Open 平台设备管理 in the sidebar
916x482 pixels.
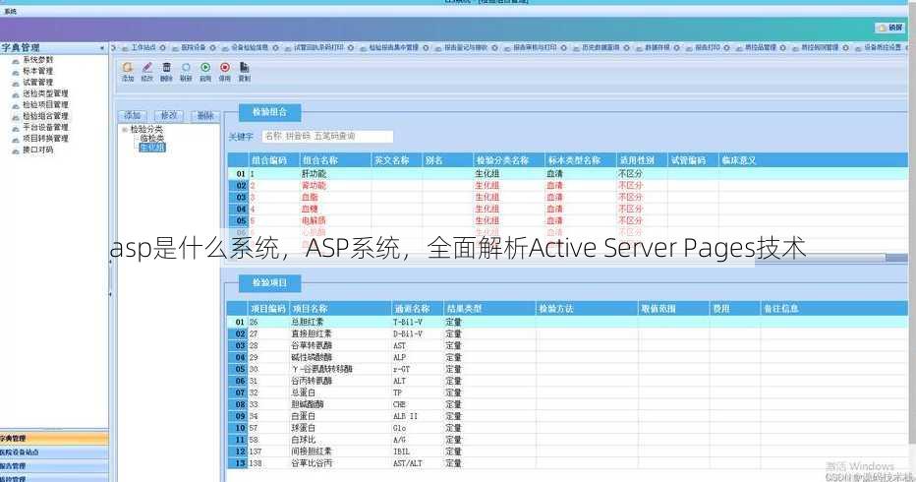point(45,127)
